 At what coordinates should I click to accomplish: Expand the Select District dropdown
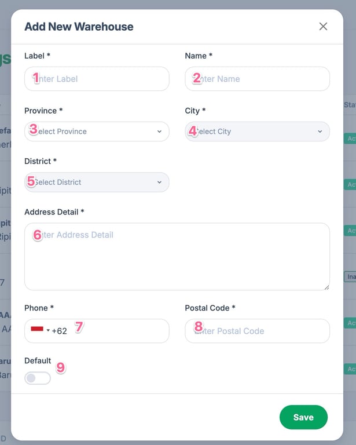(97, 182)
